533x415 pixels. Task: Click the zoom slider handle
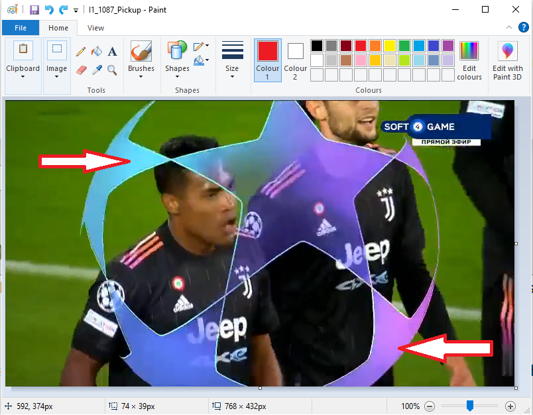(x=470, y=406)
